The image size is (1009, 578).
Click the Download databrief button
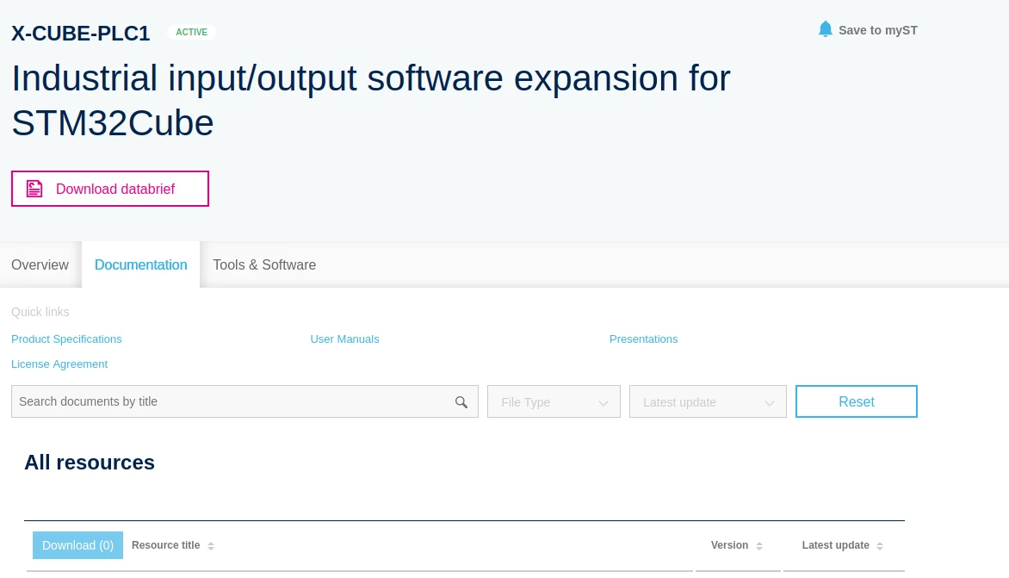coord(110,189)
